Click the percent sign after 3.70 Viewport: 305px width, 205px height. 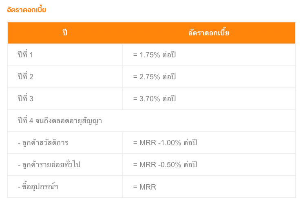(157, 99)
